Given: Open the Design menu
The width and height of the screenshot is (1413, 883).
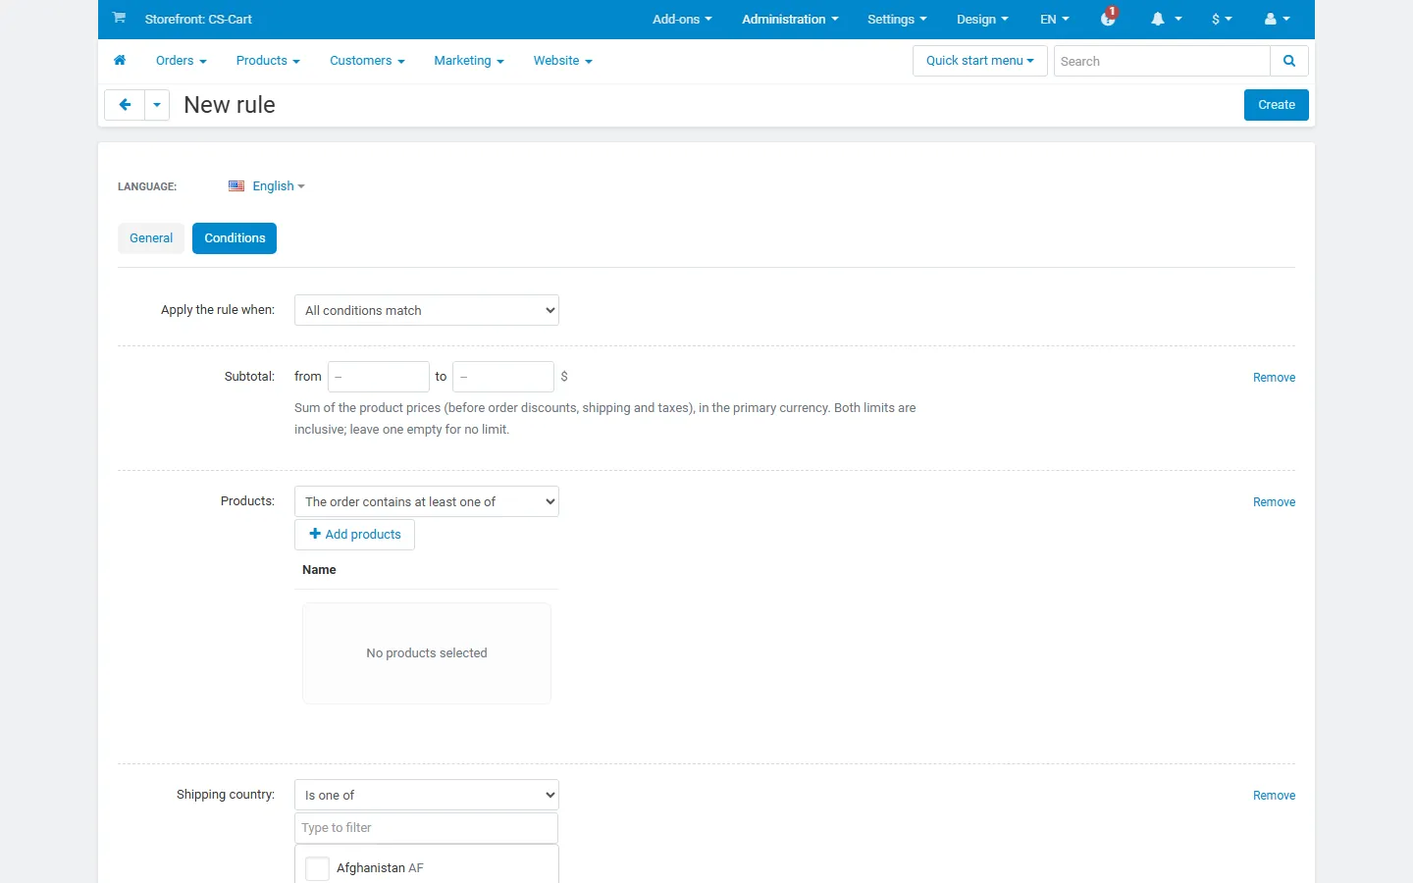Looking at the screenshot, I should (982, 19).
